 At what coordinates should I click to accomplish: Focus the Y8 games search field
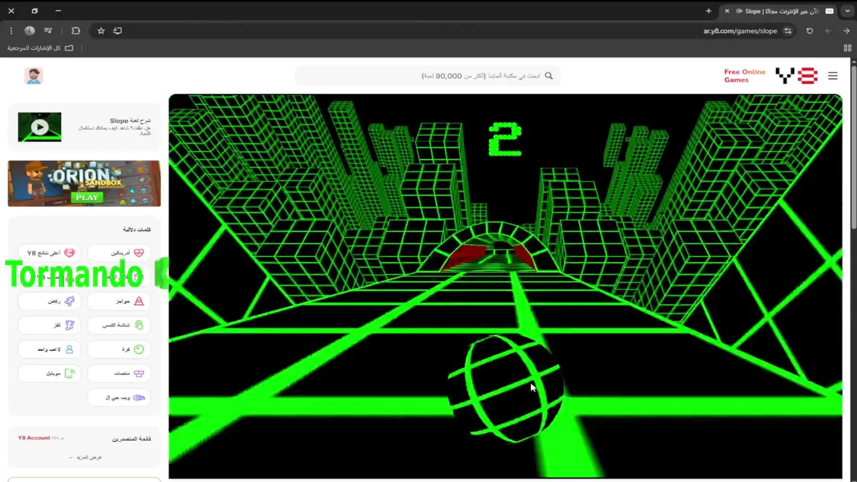[x=427, y=76]
